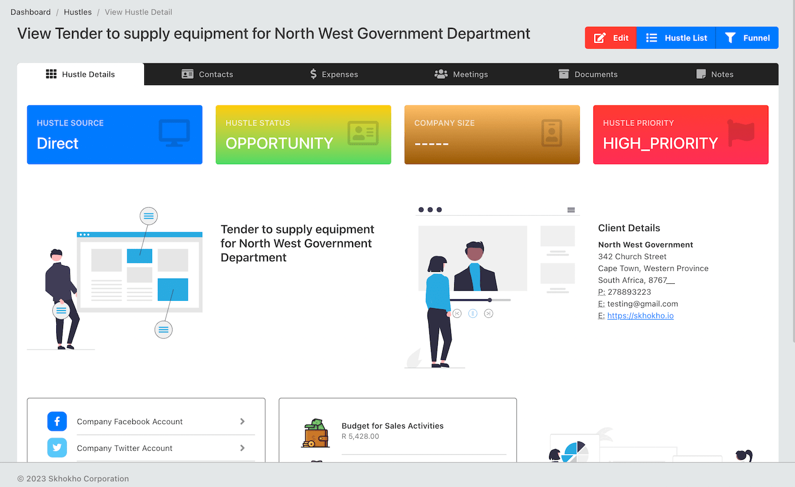
Task: Click the North West Government client name
Action: 646,245
